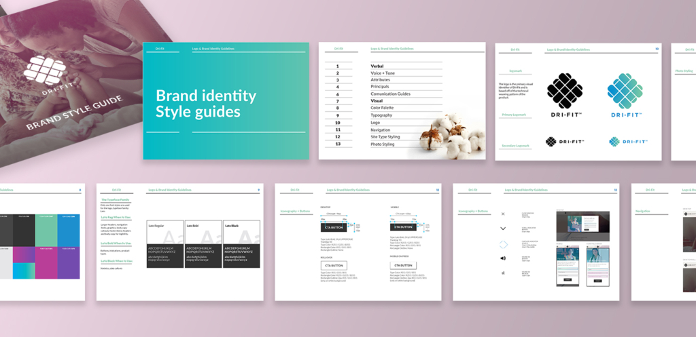Viewport: 696px width, 337px height.
Task: Open the Lato Black type specimen card
Action: (241, 244)
